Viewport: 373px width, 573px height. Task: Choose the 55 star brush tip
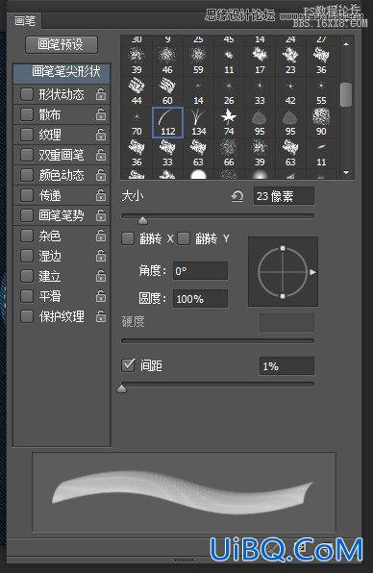(321, 91)
